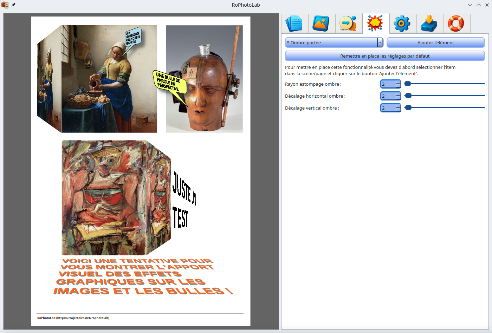Open the settings gear tab
This screenshot has width=492, height=333.
(x=402, y=24)
